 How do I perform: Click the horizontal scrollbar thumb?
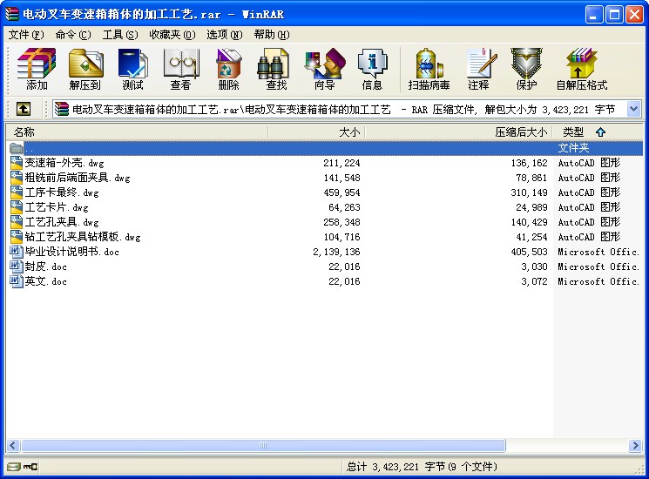point(263,446)
